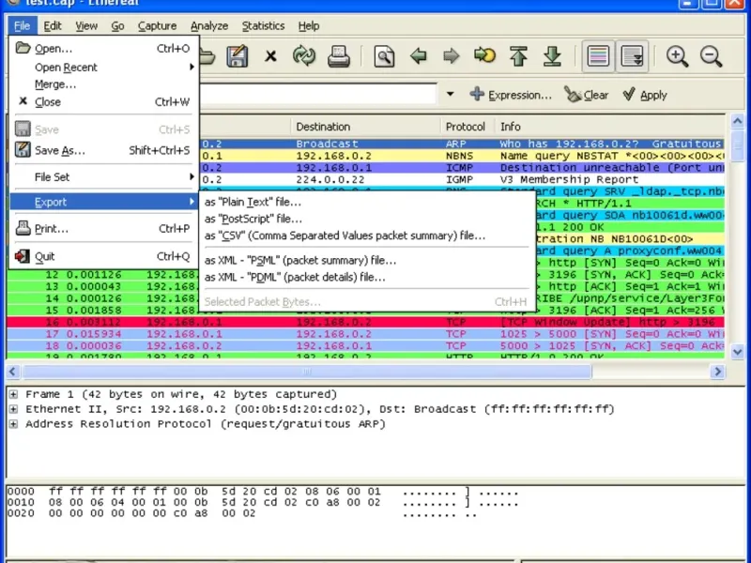Choose export as "Plain Text" file

point(253,202)
